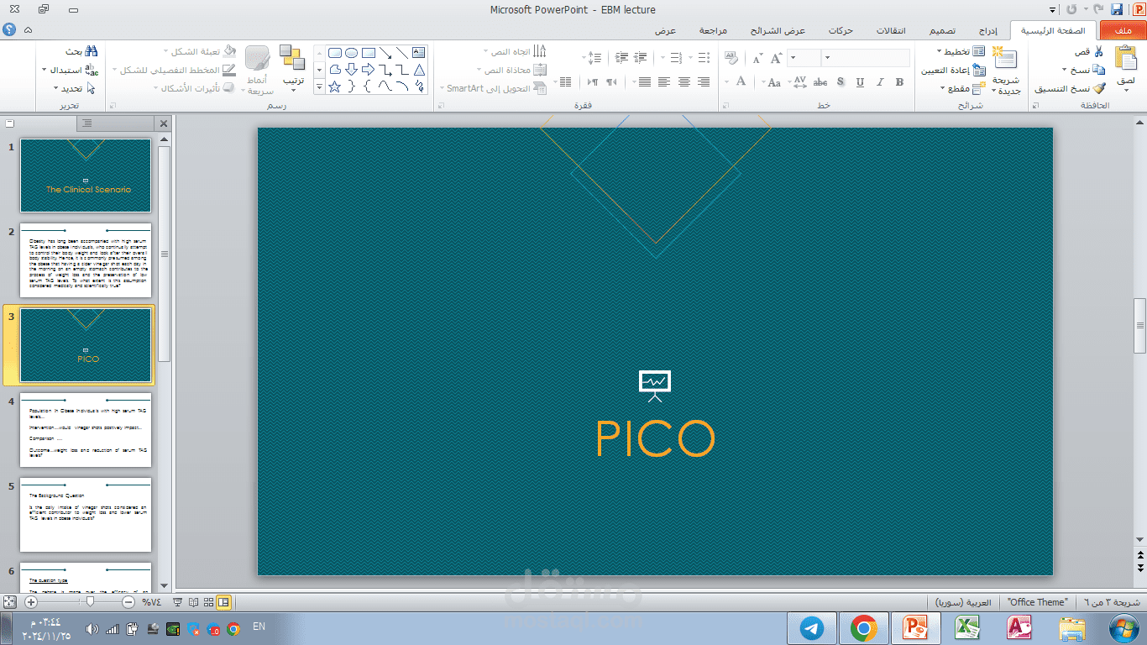This screenshot has width=1147, height=645.
Task: Click the Shrink Font icon
Action: tap(757, 58)
